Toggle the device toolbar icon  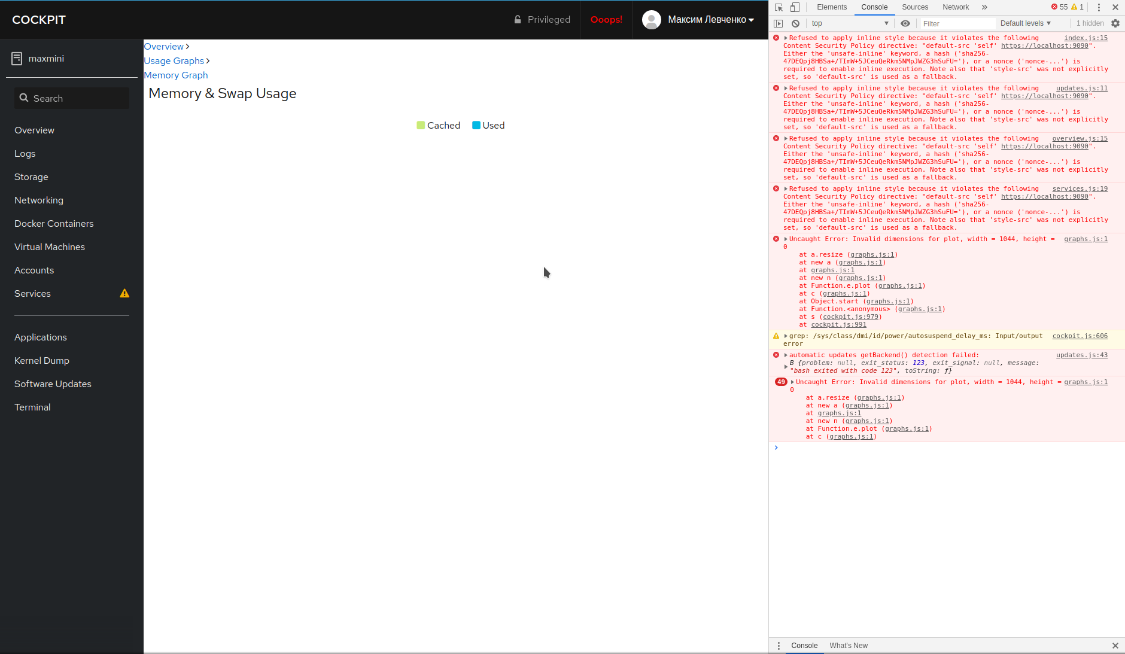click(795, 7)
